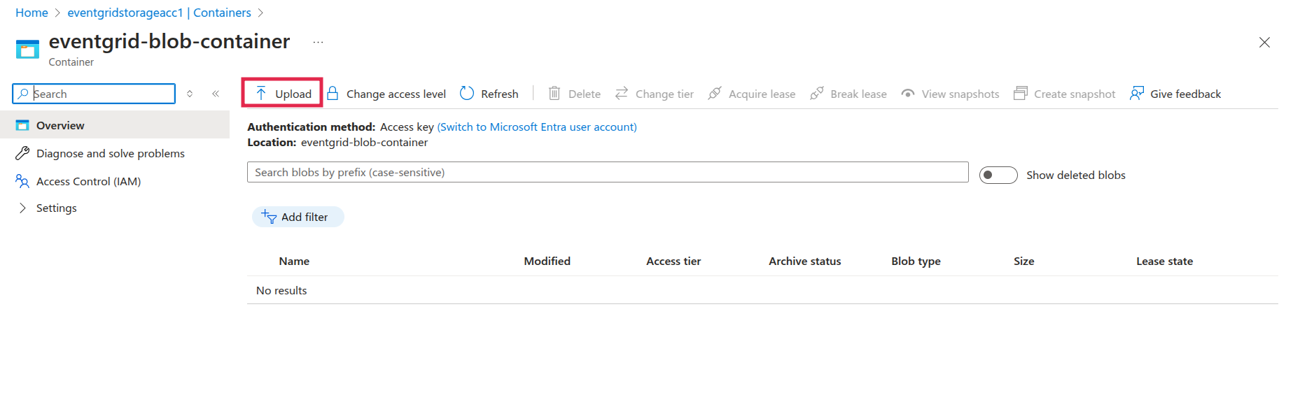The image size is (1293, 416).
Task: Go to Diagnose and solve problems
Action: click(x=110, y=154)
